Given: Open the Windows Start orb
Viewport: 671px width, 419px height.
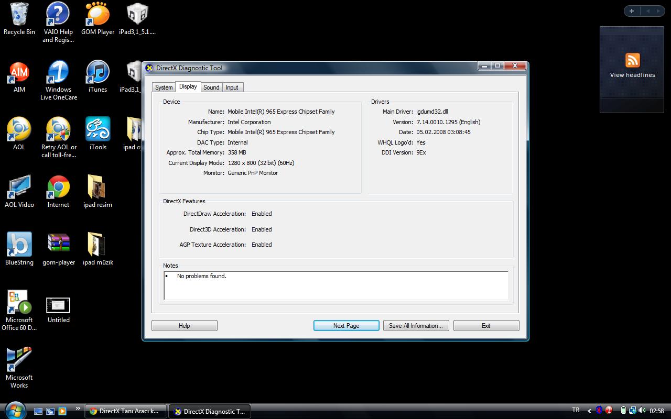Looking at the screenshot, I should tap(14, 410).
